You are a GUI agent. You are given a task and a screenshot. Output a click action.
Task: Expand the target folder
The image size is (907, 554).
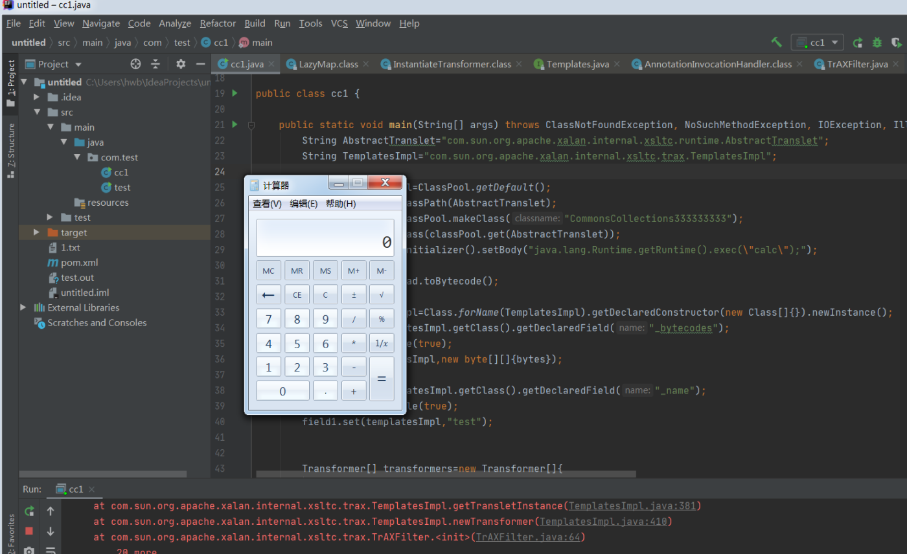click(37, 232)
